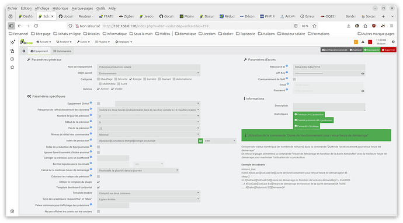Toggle the Firefox sidebar icon
Image resolution: width=403 pixels, height=223 pixels.
click(11, 26)
